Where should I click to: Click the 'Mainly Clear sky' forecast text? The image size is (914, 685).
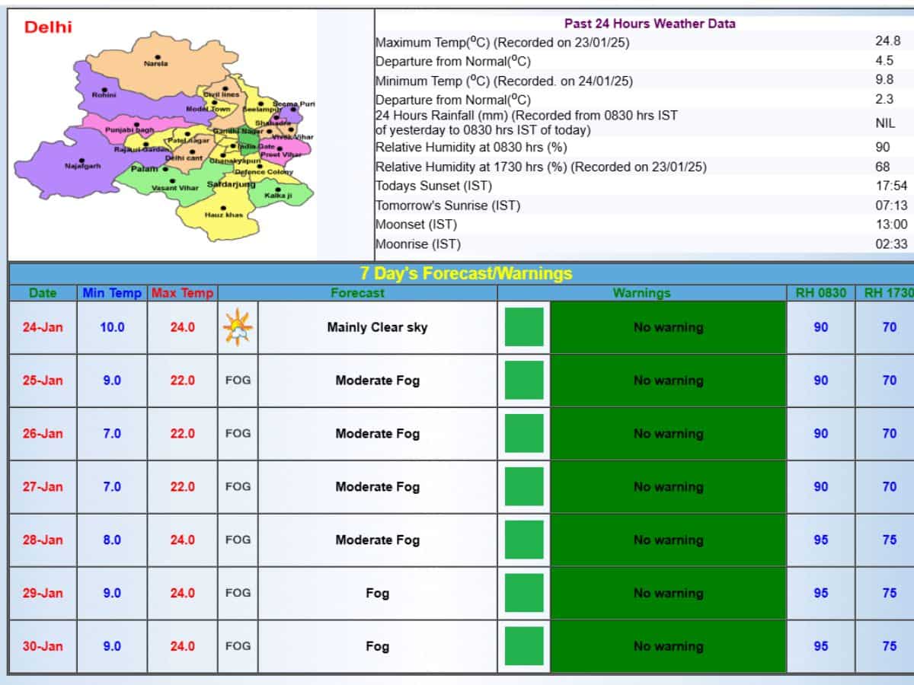(377, 327)
